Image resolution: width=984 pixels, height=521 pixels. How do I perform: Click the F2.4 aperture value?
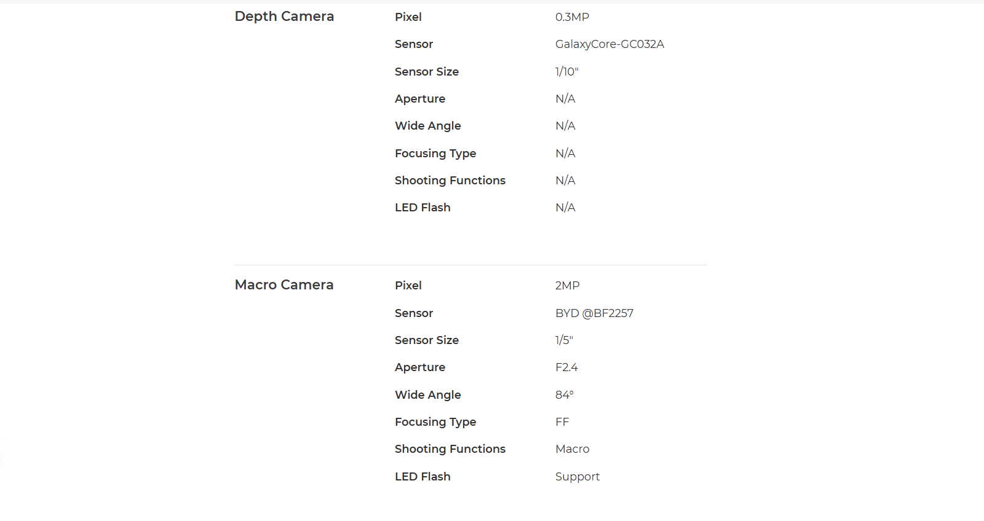tap(566, 367)
